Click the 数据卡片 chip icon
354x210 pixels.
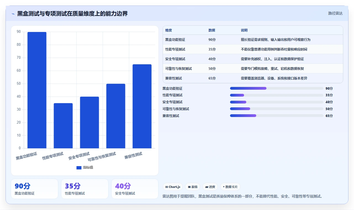pyautogui.click(x=224, y=187)
